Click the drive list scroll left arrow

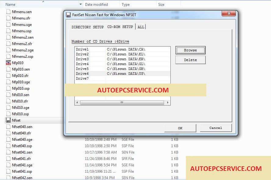(x=77, y=102)
